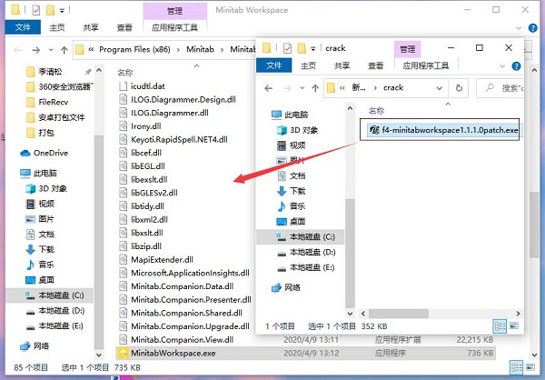The width and height of the screenshot is (545, 380).
Task: Open help in the crack window
Action: point(516,65)
